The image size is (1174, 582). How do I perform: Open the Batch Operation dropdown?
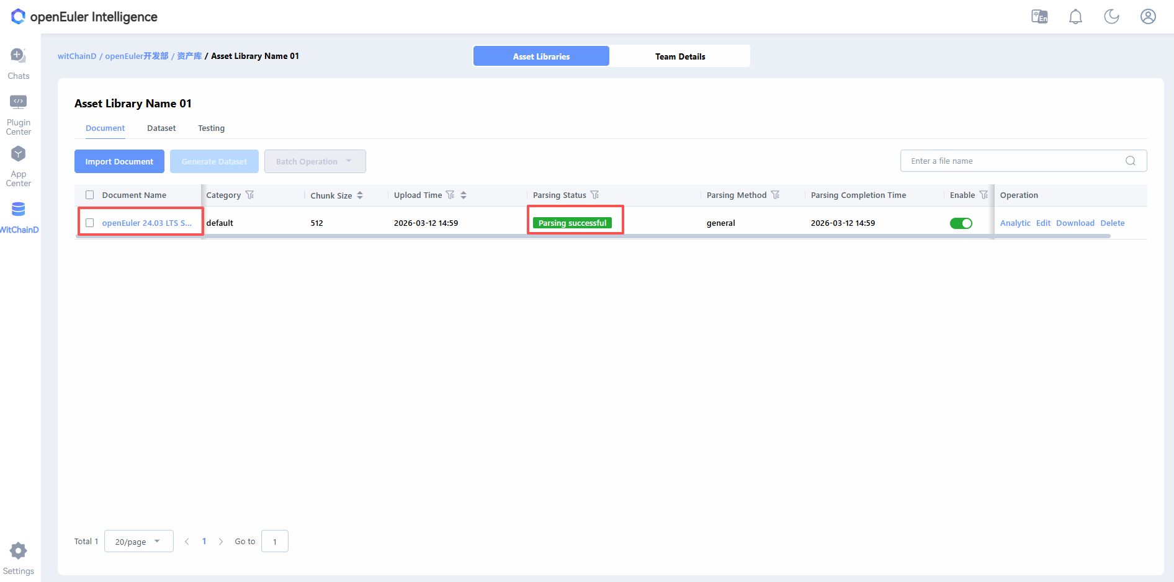[x=315, y=161]
